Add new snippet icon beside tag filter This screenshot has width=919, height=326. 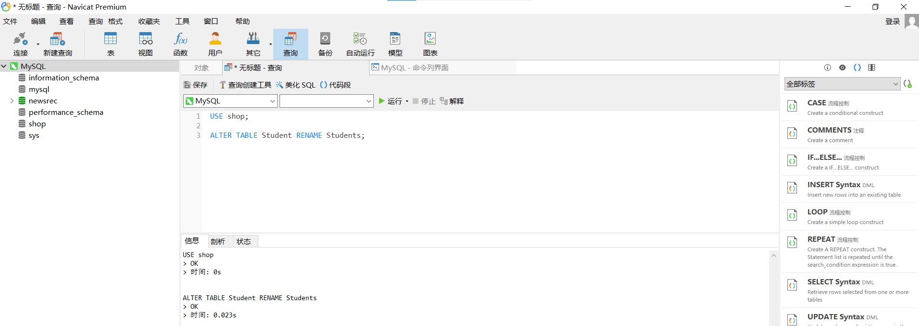tap(908, 84)
